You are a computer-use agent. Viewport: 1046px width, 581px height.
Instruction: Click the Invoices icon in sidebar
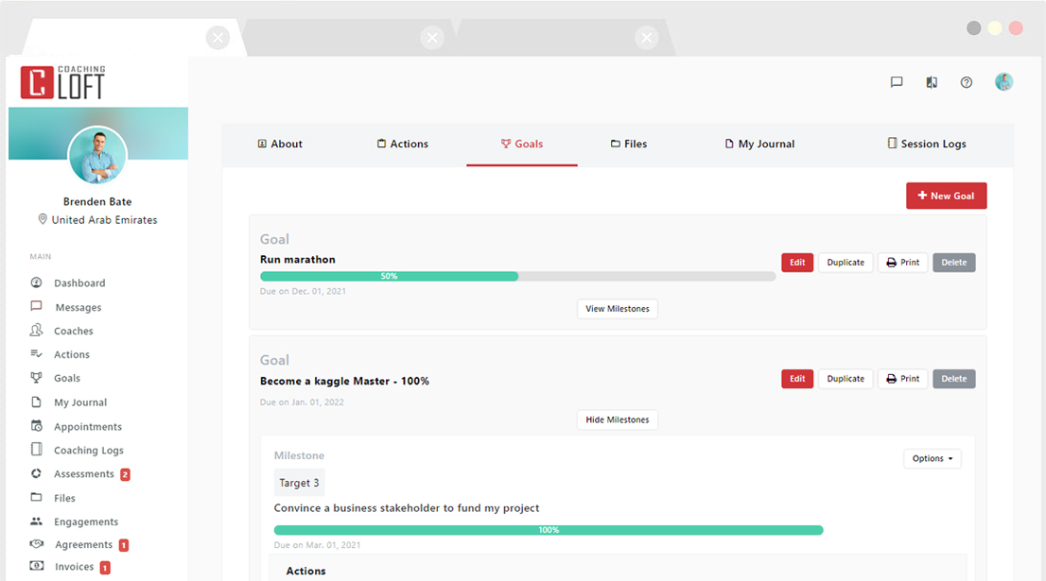pyautogui.click(x=37, y=567)
